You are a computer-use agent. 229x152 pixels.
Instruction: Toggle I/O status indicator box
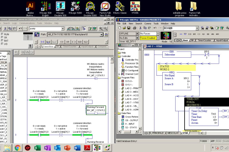point(2,44)
